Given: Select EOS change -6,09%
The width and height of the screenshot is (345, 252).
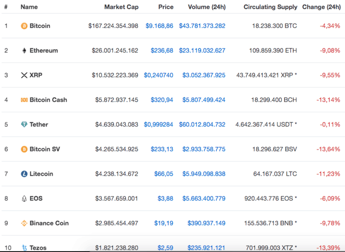Looking at the screenshot, I should pyautogui.click(x=330, y=199).
